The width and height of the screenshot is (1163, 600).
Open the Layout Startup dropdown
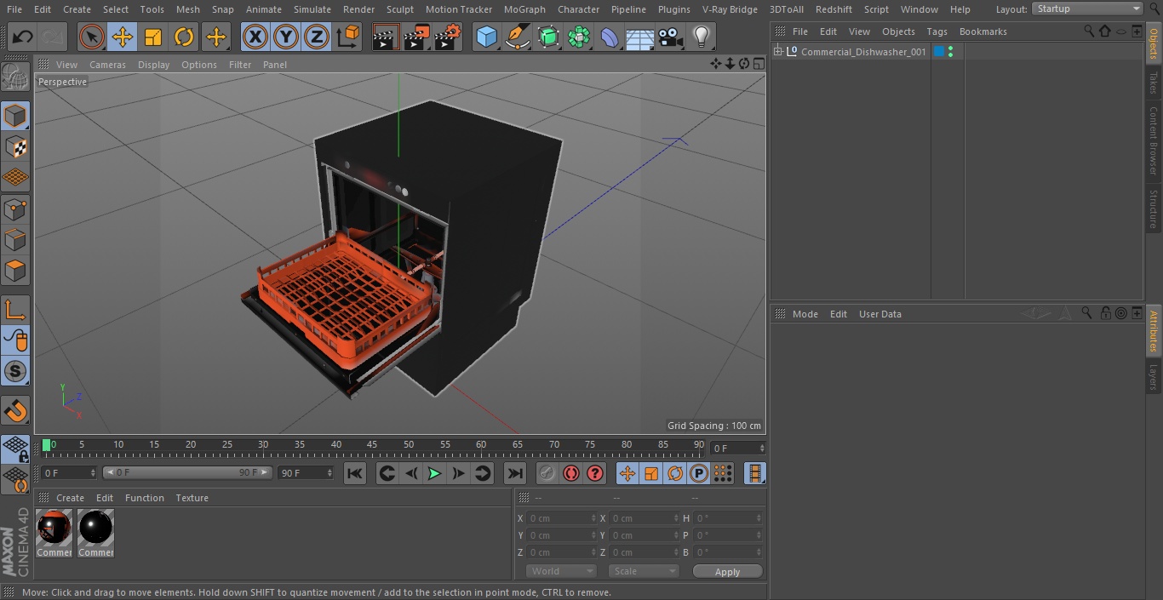(x=1087, y=9)
